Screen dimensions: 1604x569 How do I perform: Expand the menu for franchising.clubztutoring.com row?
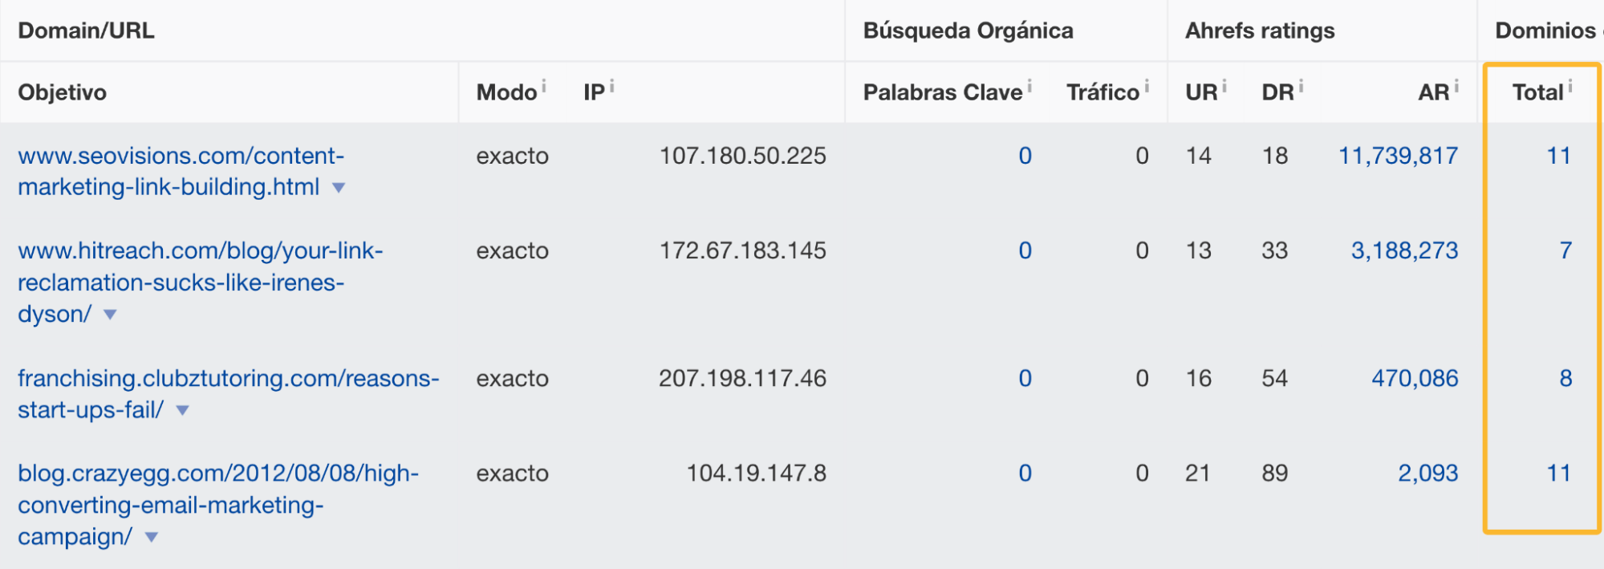[181, 410]
